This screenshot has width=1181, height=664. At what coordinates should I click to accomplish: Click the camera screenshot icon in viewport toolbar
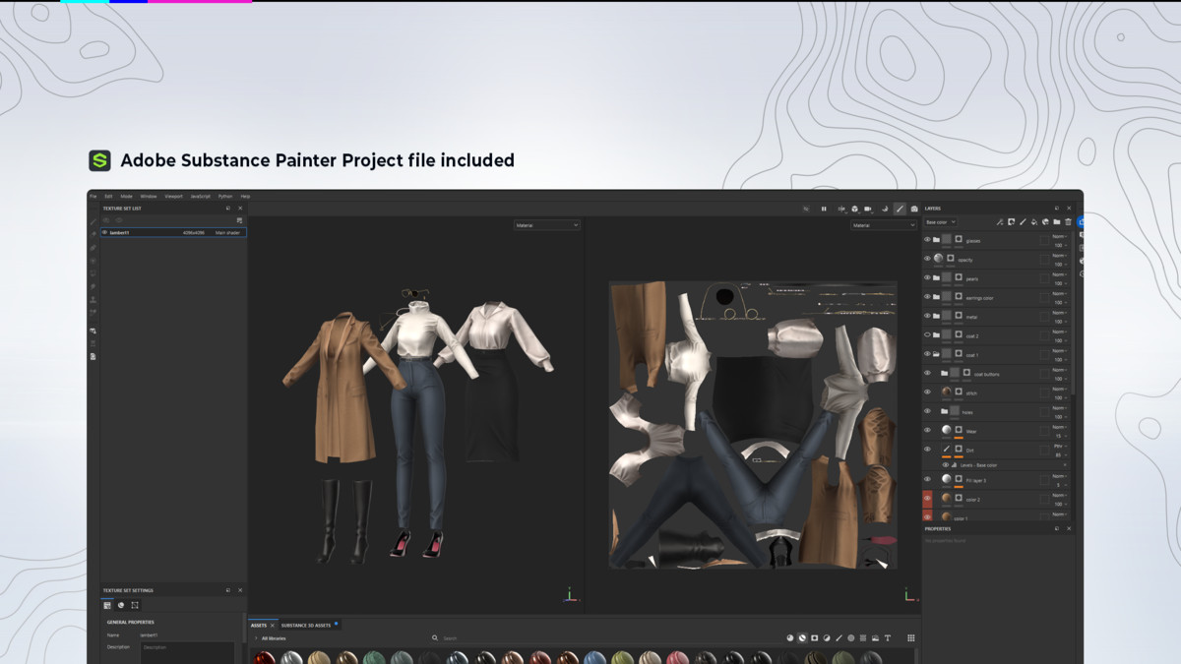914,209
